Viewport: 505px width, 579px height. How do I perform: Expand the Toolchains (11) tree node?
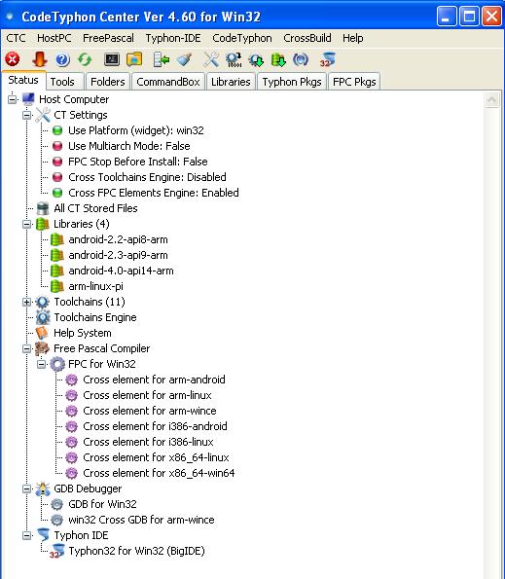[26, 302]
